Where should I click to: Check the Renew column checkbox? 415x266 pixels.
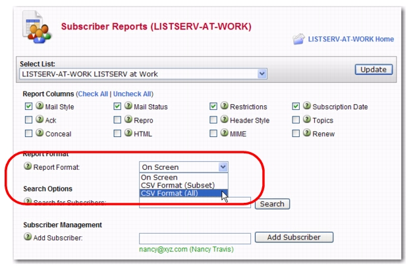296,134
